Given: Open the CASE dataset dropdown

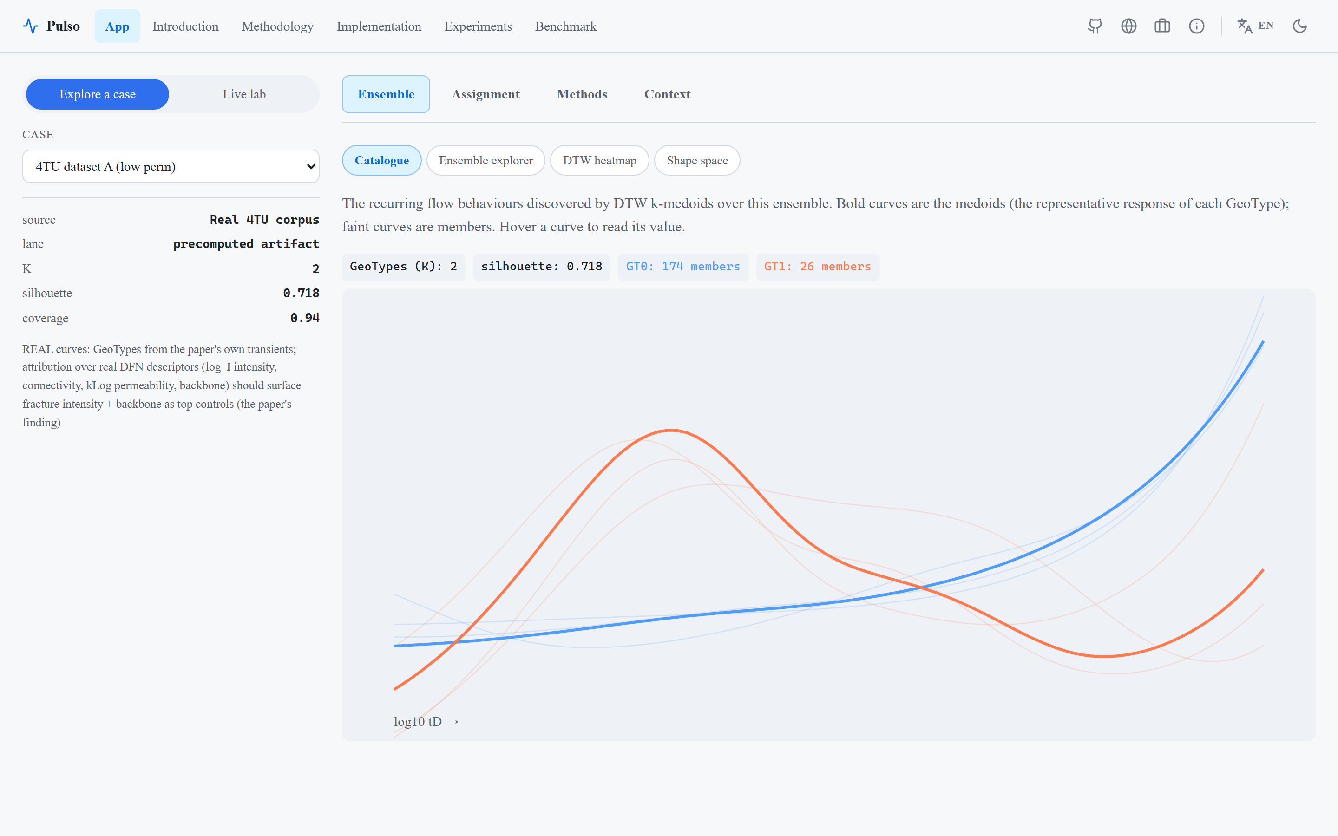Looking at the screenshot, I should [x=171, y=166].
